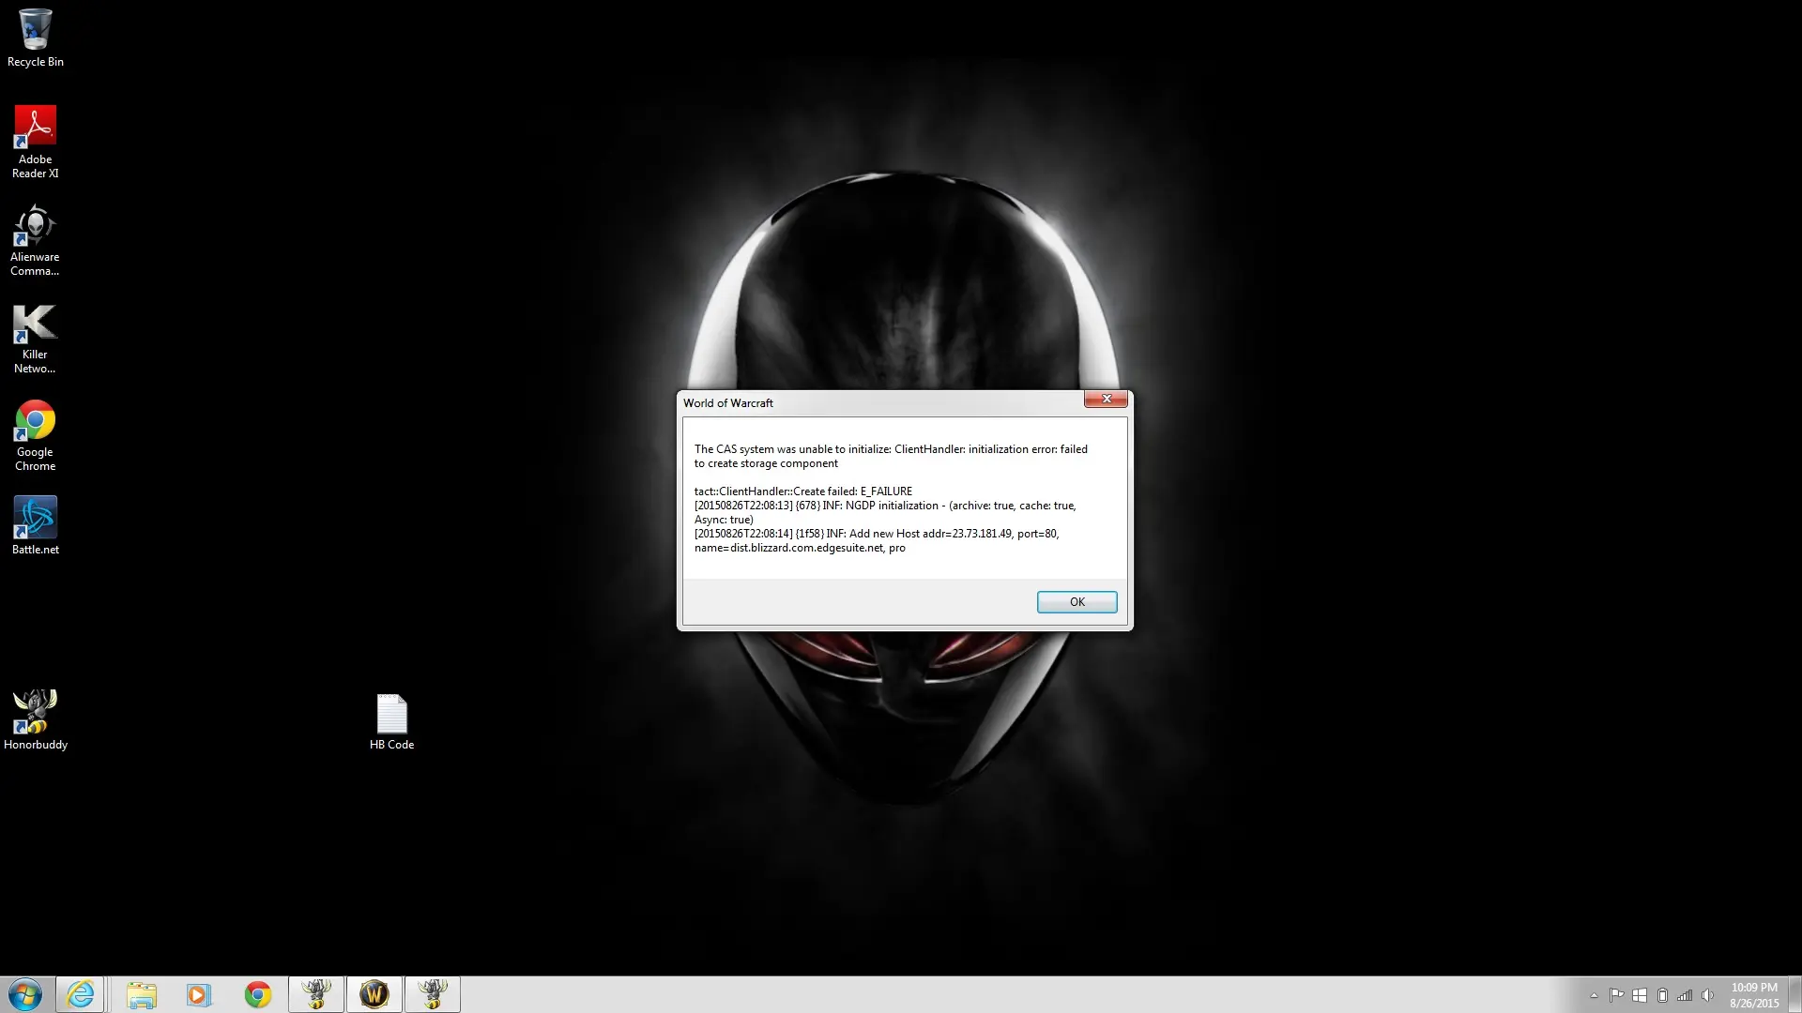The height and width of the screenshot is (1013, 1802).
Task: Select the Killer Network Manager shortcut
Action: coord(36,339)
